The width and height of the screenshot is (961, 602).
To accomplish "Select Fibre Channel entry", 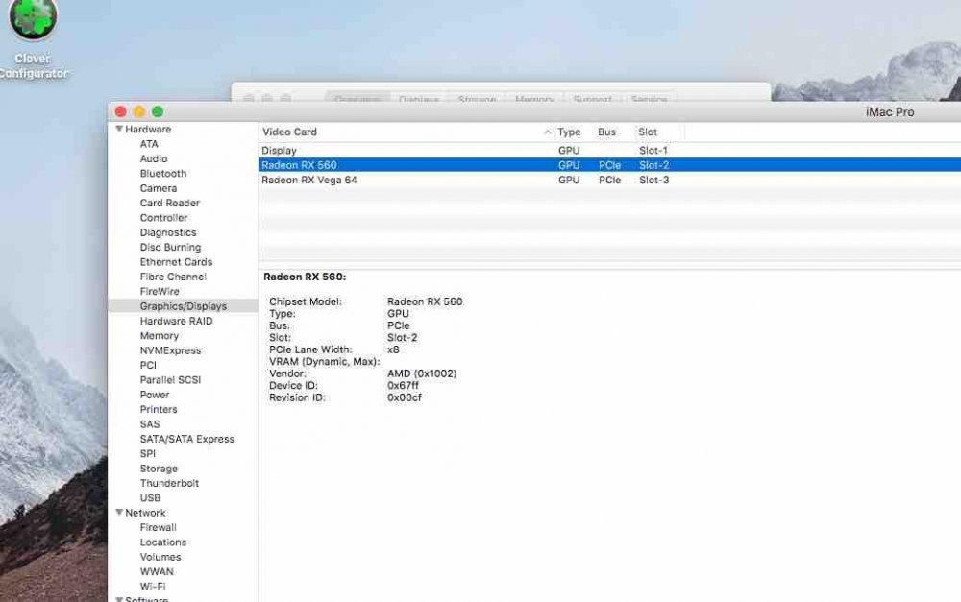I will pos(173,277).
